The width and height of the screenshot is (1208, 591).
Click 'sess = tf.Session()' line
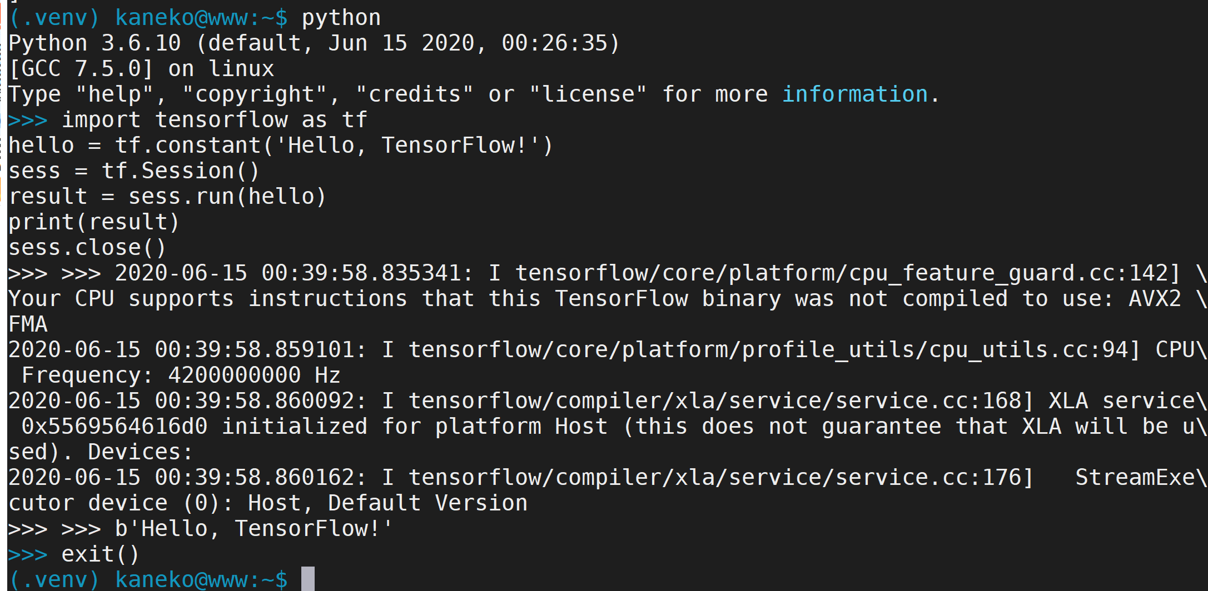(134, 171)
